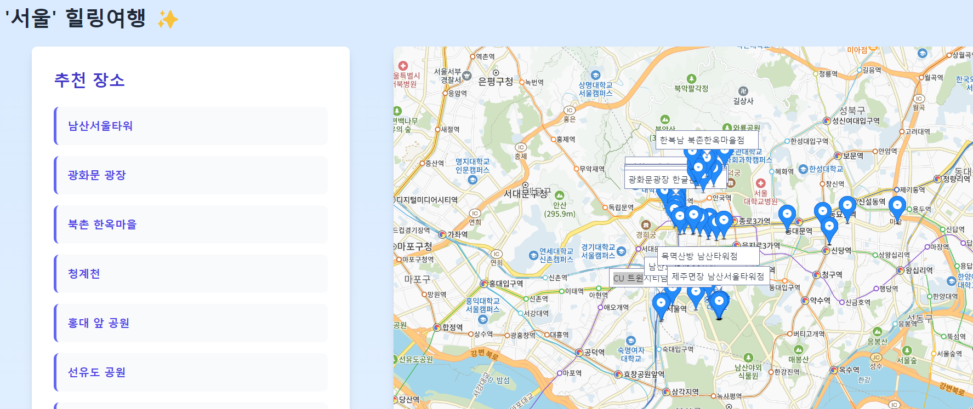
Task: Click the 한성대학교 school icon
Action: coord(803,169)
